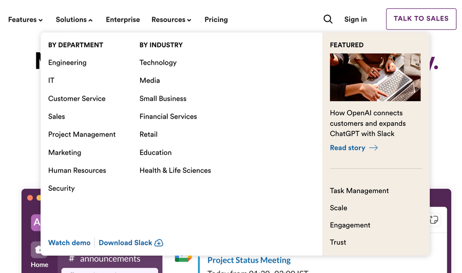Open the Enterprise nav item

click(x=123, y=19)
